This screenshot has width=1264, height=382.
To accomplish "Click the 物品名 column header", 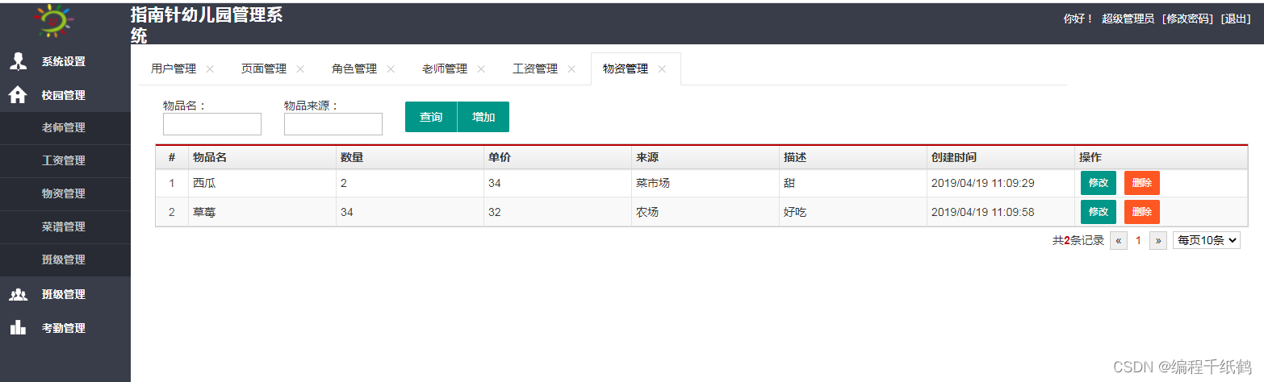I will click(x=262, y=157).
